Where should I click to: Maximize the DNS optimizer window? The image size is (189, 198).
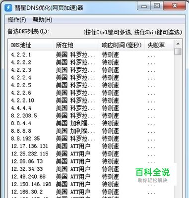coord(157,6)
